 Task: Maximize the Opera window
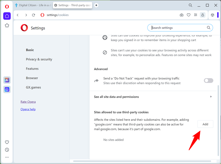pyautogui.click(x=207, y=5)
